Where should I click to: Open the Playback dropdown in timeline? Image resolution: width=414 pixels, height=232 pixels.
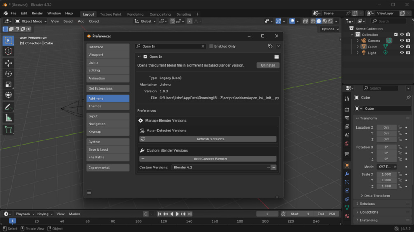[x=25, y=214]
